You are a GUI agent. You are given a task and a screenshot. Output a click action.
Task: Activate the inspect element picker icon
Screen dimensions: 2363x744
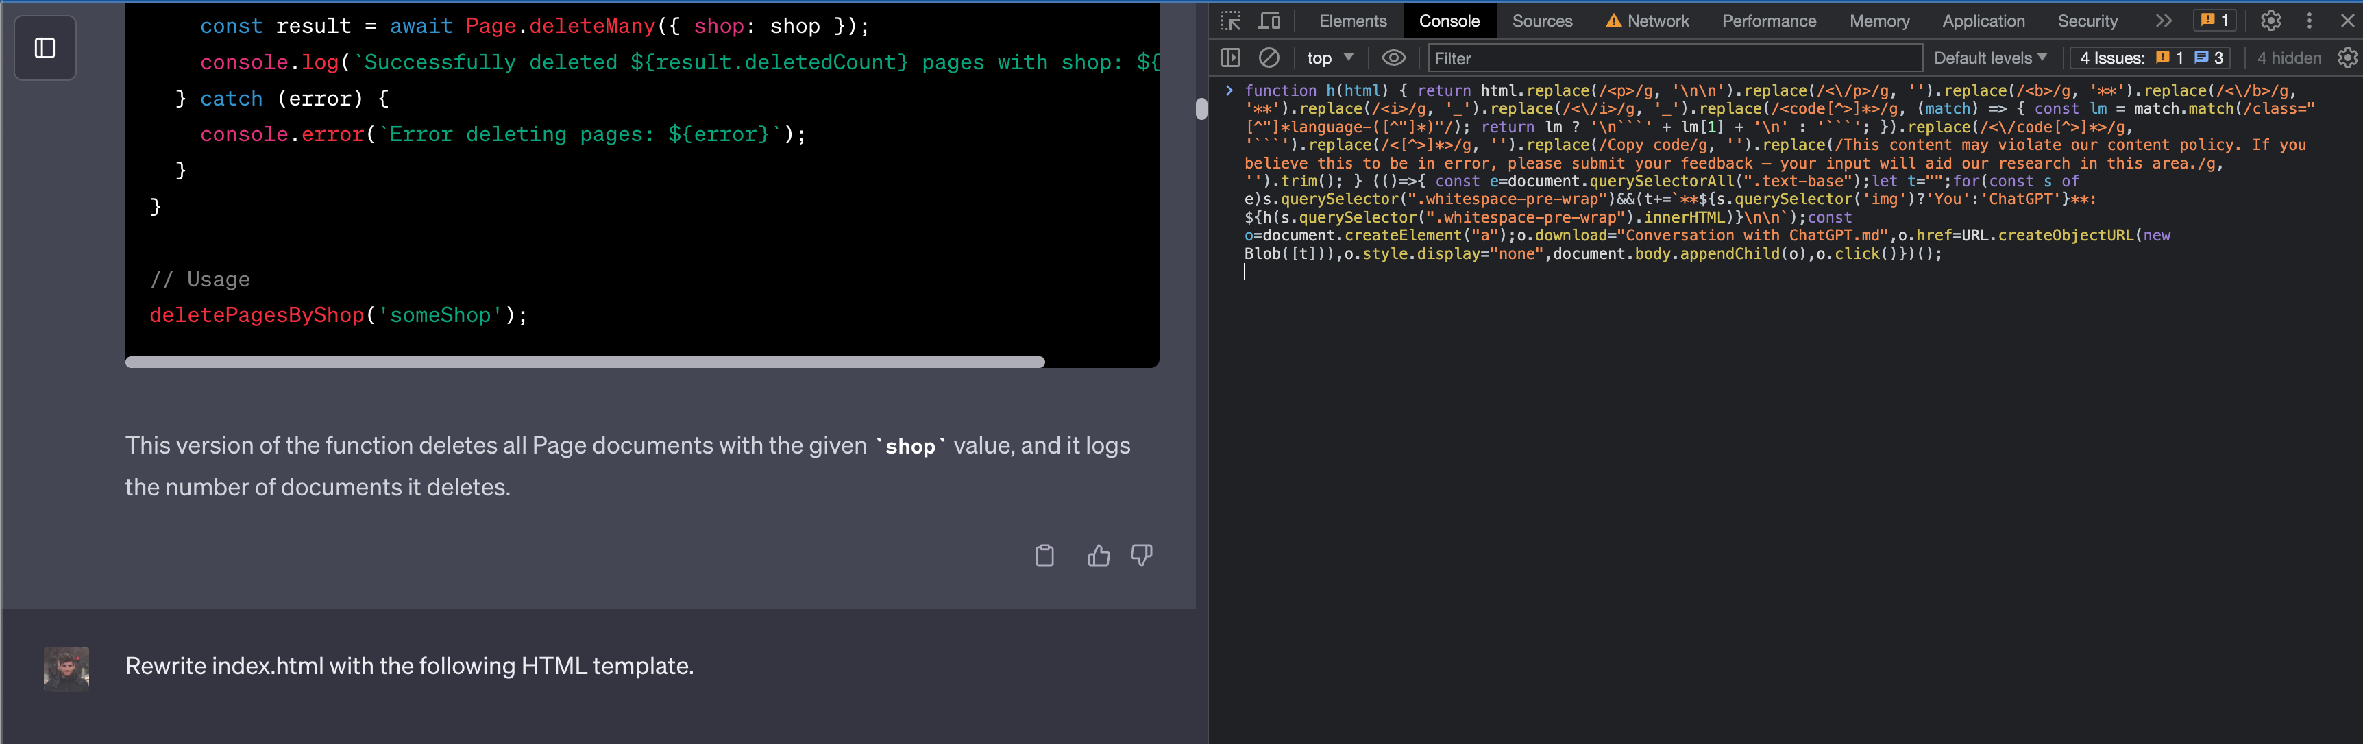click(x=1230, y=21)
